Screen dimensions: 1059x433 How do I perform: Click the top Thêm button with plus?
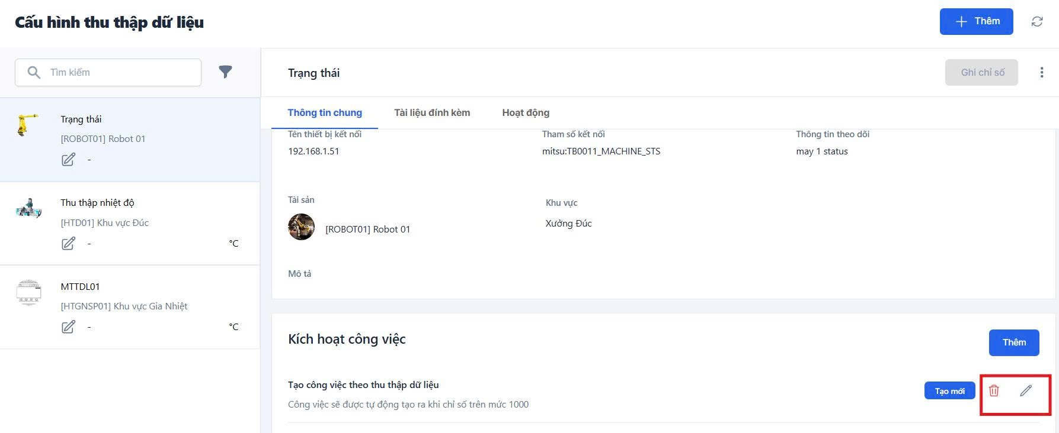tap(976, 22)
